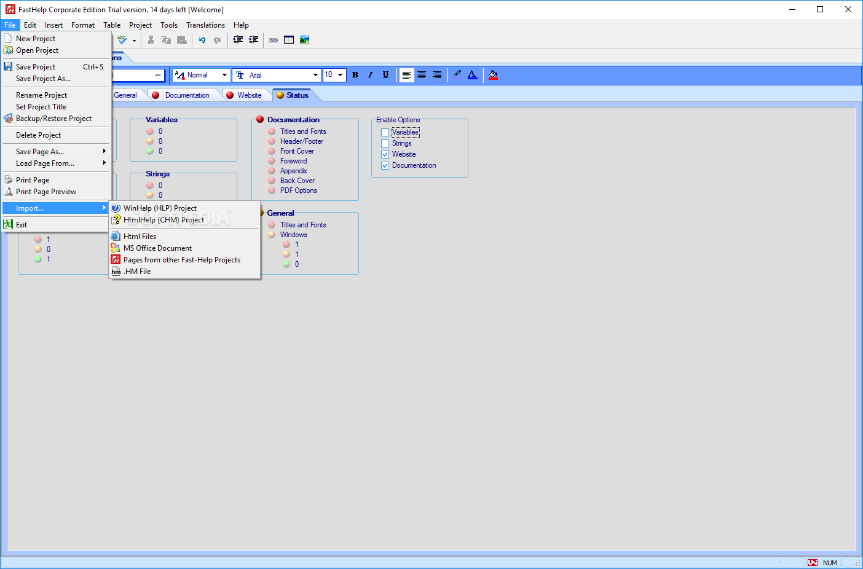Open the font size 10 dropdown

coord(340,75)
